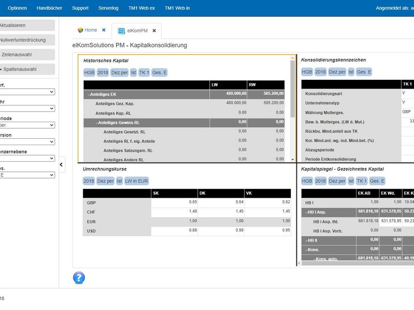
Task: Click the TK 1 filter chip in Historisches Kapital
Action: tap(144, 73)
